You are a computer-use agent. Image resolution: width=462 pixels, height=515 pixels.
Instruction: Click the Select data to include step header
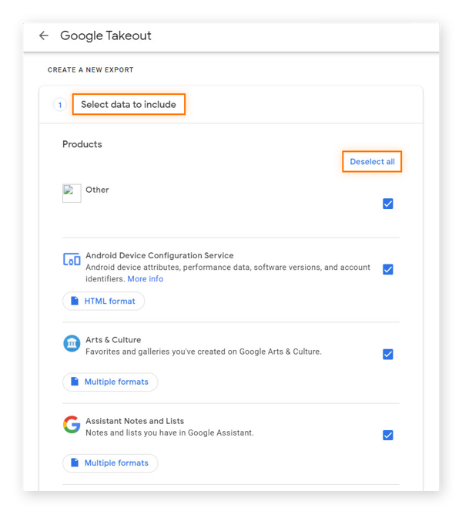[x=129, y=104]
